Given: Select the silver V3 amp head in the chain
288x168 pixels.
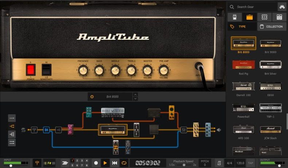Looking at the screenshot, I should [113, 112].
